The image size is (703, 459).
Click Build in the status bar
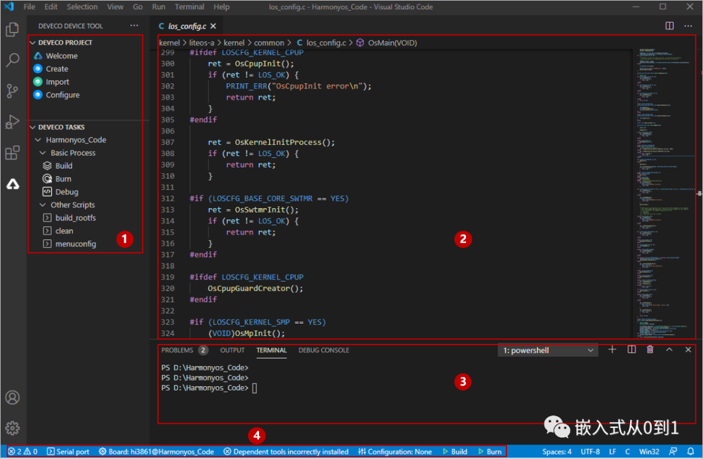point(455,451)
